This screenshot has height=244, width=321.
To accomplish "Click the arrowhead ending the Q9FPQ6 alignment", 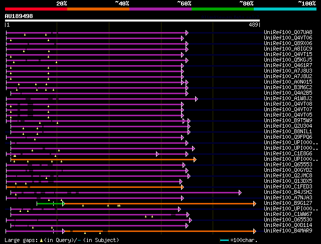I will point(183,137).
